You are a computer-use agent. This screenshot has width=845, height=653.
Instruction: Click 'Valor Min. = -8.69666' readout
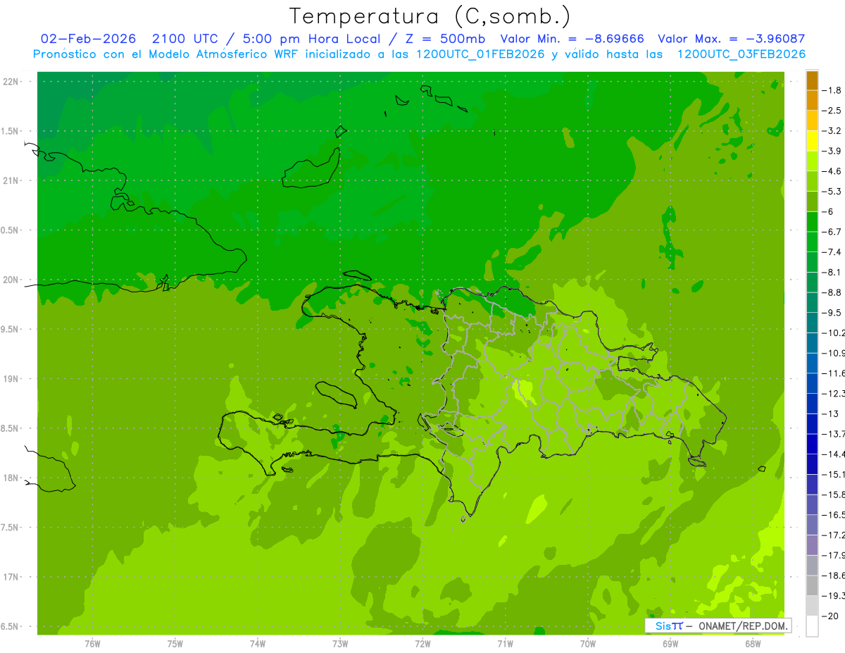(571, 39)
